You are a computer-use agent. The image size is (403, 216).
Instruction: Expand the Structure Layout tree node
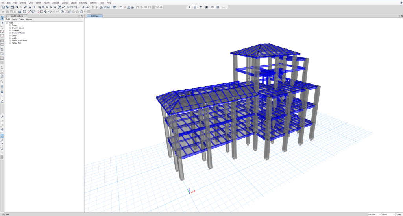pyautogui.click(x=10, y=28)
